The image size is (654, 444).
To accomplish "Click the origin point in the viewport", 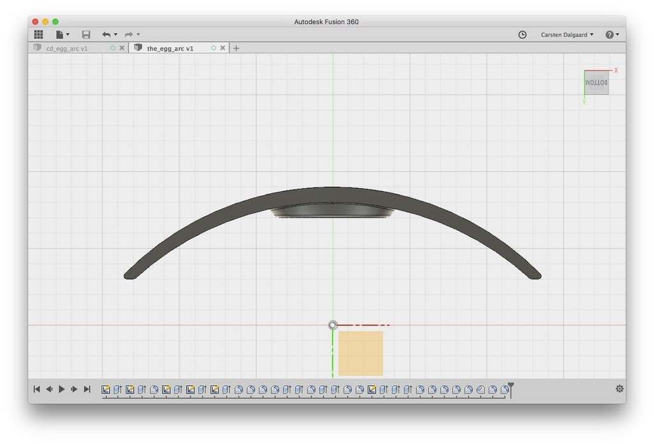I will click(x=332, y=325).
